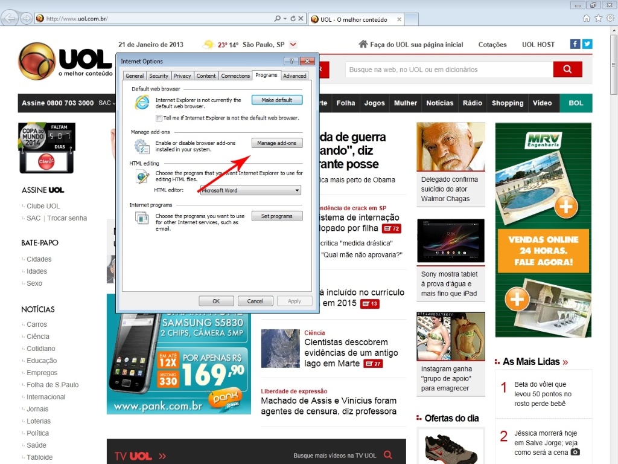
Task: Click the Manage add-ons button
Action: (277, 143)
